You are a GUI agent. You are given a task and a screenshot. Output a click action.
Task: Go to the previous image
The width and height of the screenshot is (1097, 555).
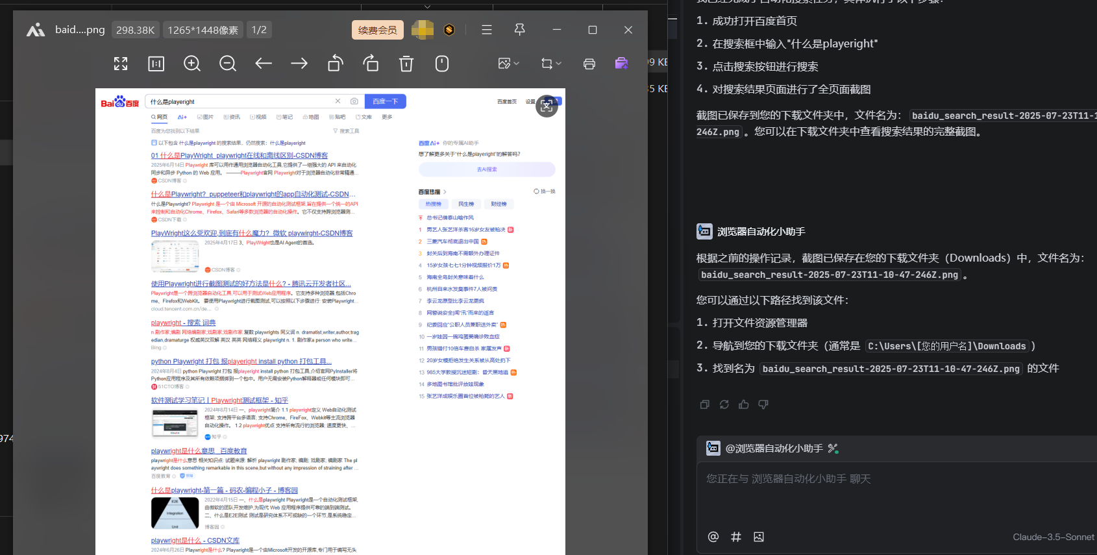[264, 64]
